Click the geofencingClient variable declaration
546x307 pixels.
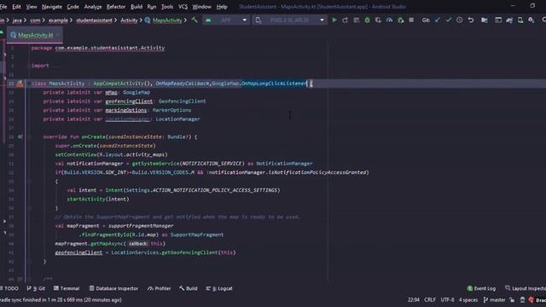pyautogui.click(x=129, y=101)
